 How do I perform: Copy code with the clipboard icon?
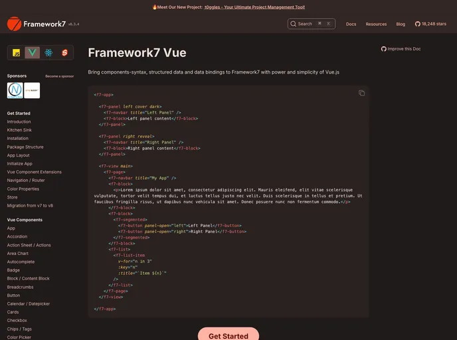point(362,93)
